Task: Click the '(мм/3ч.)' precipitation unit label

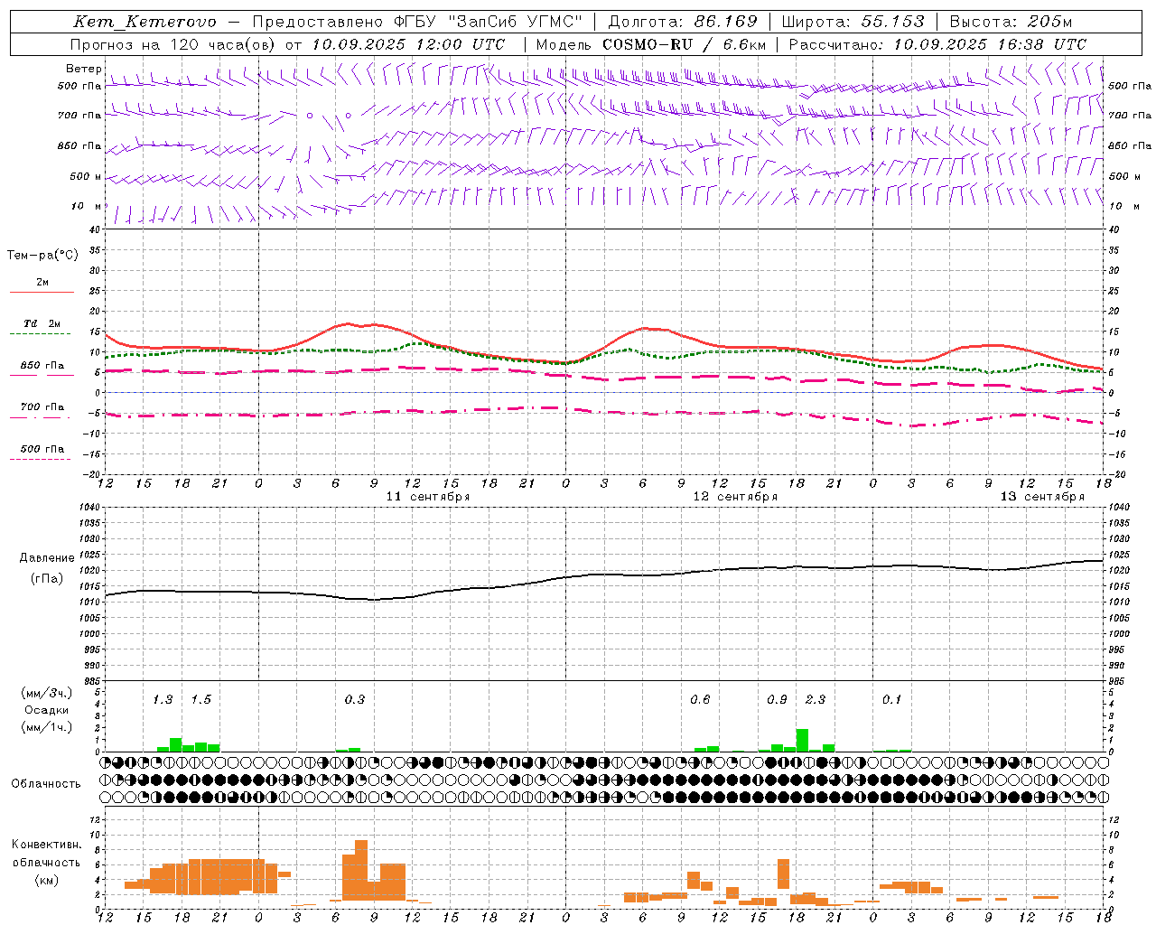Action: tap(47, 693)
